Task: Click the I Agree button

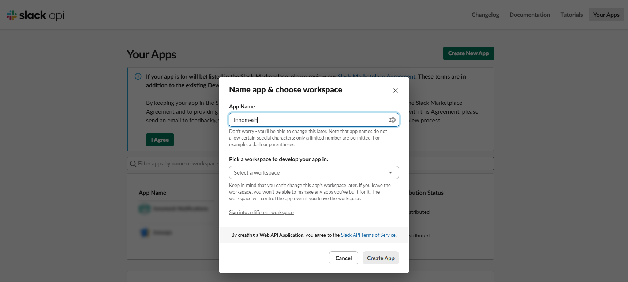Action: (x=160, y=140)
